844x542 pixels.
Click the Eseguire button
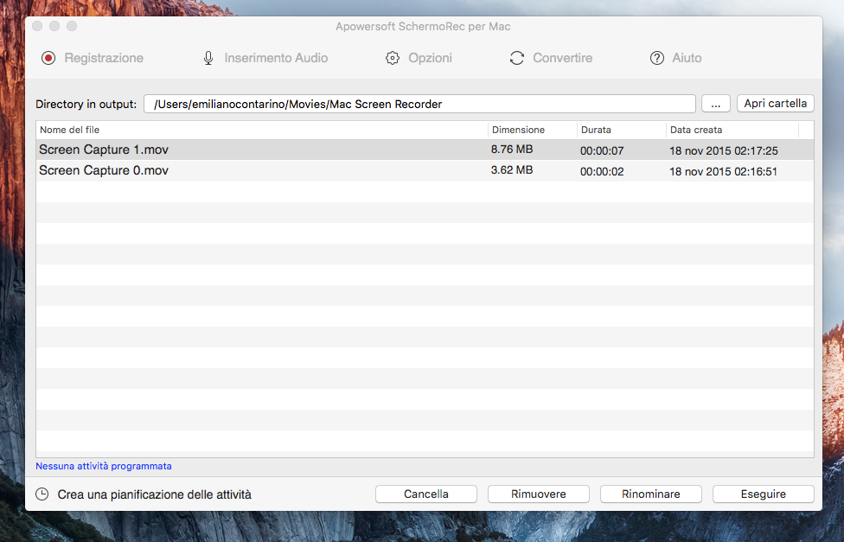click(764, 494)
